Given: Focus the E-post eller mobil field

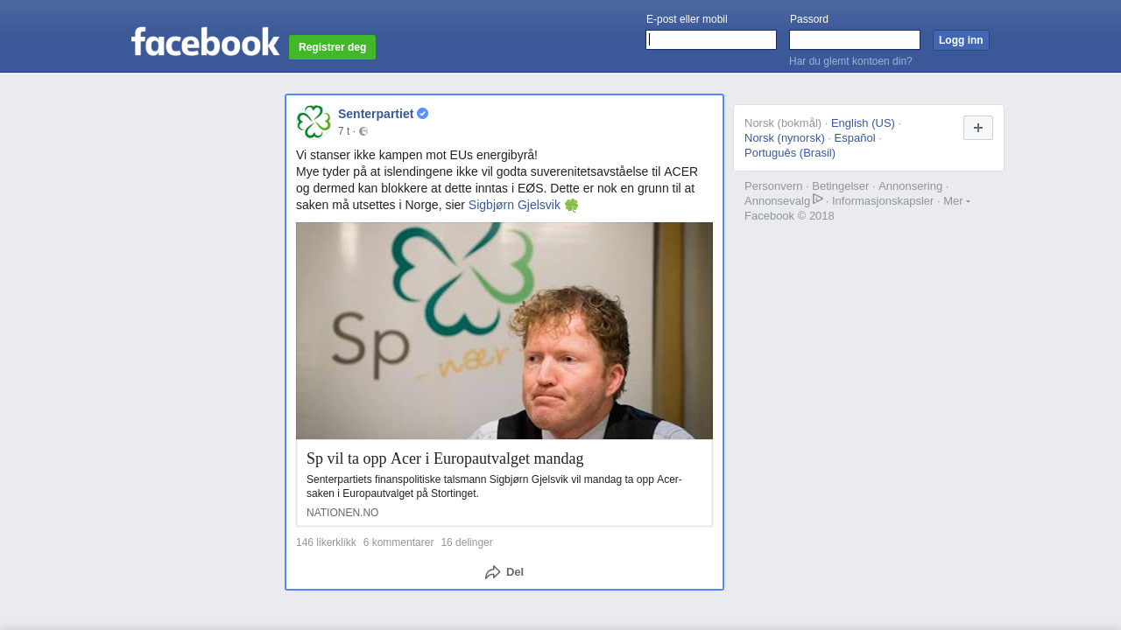Looking at the screenshot, I should [711, 40].
